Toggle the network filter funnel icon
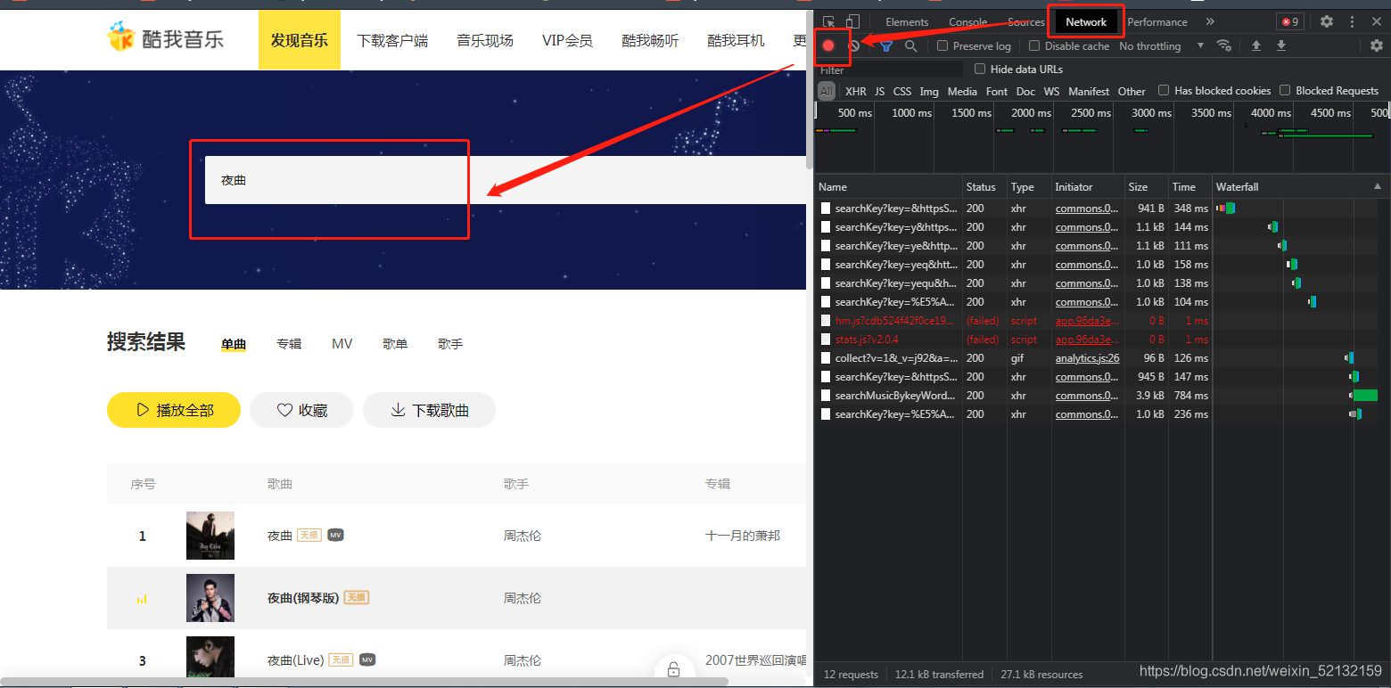The width and height of the screenshot is (1391, 688). pyautogui.click(x=886, y=45)
